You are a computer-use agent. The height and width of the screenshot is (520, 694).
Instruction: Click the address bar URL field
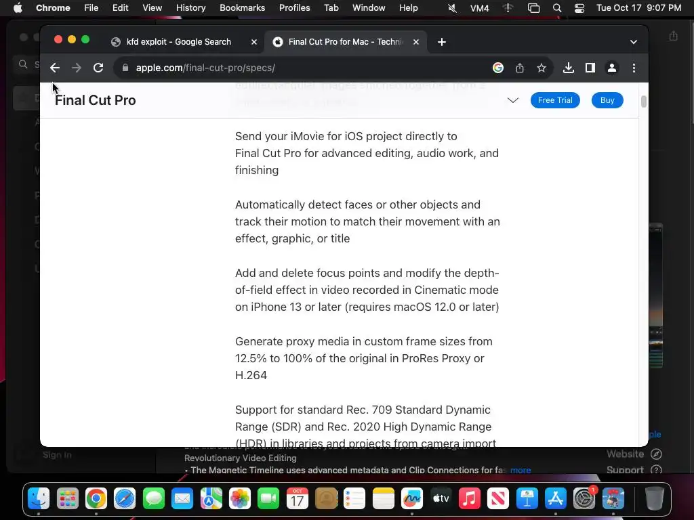[x=301, y=68]
